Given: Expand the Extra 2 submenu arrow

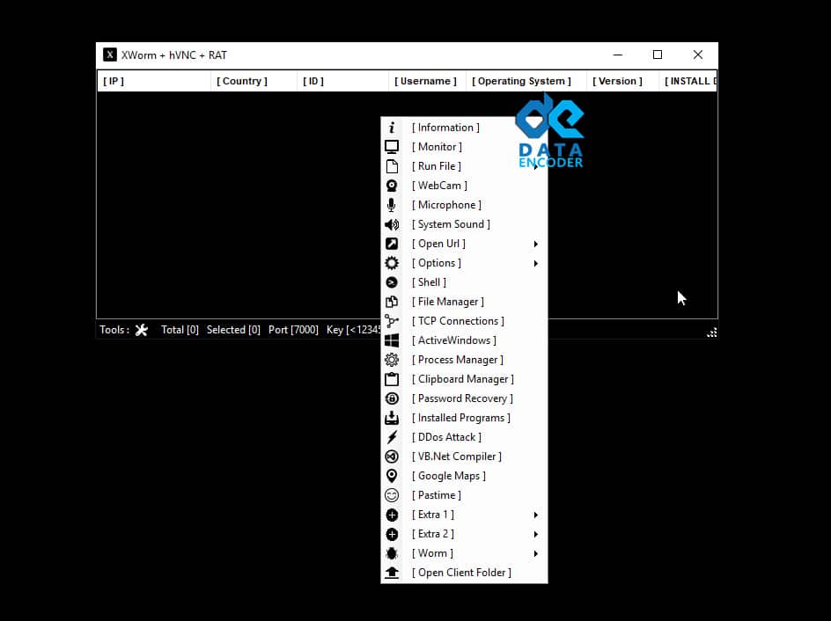Looking at the screenshot, I should 536,534.
